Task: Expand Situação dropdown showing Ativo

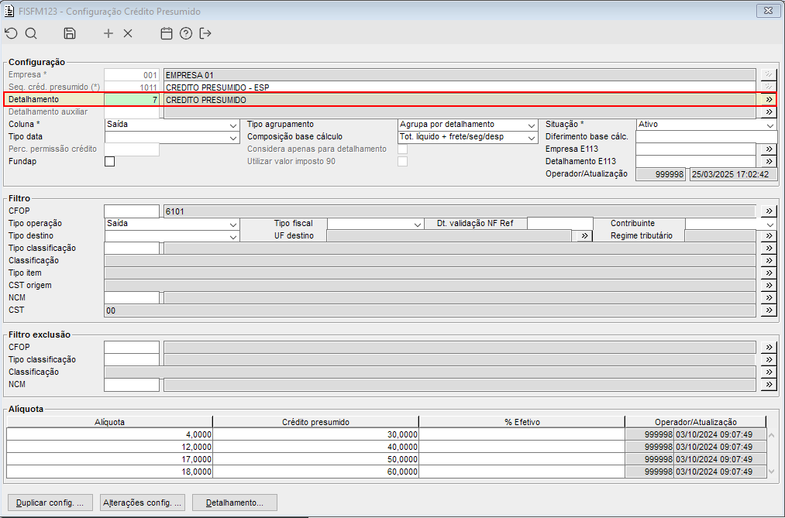Action: pos(770,125)
